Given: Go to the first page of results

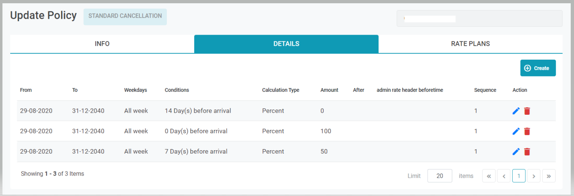Looking at the screenshot, I should point(489,176).
